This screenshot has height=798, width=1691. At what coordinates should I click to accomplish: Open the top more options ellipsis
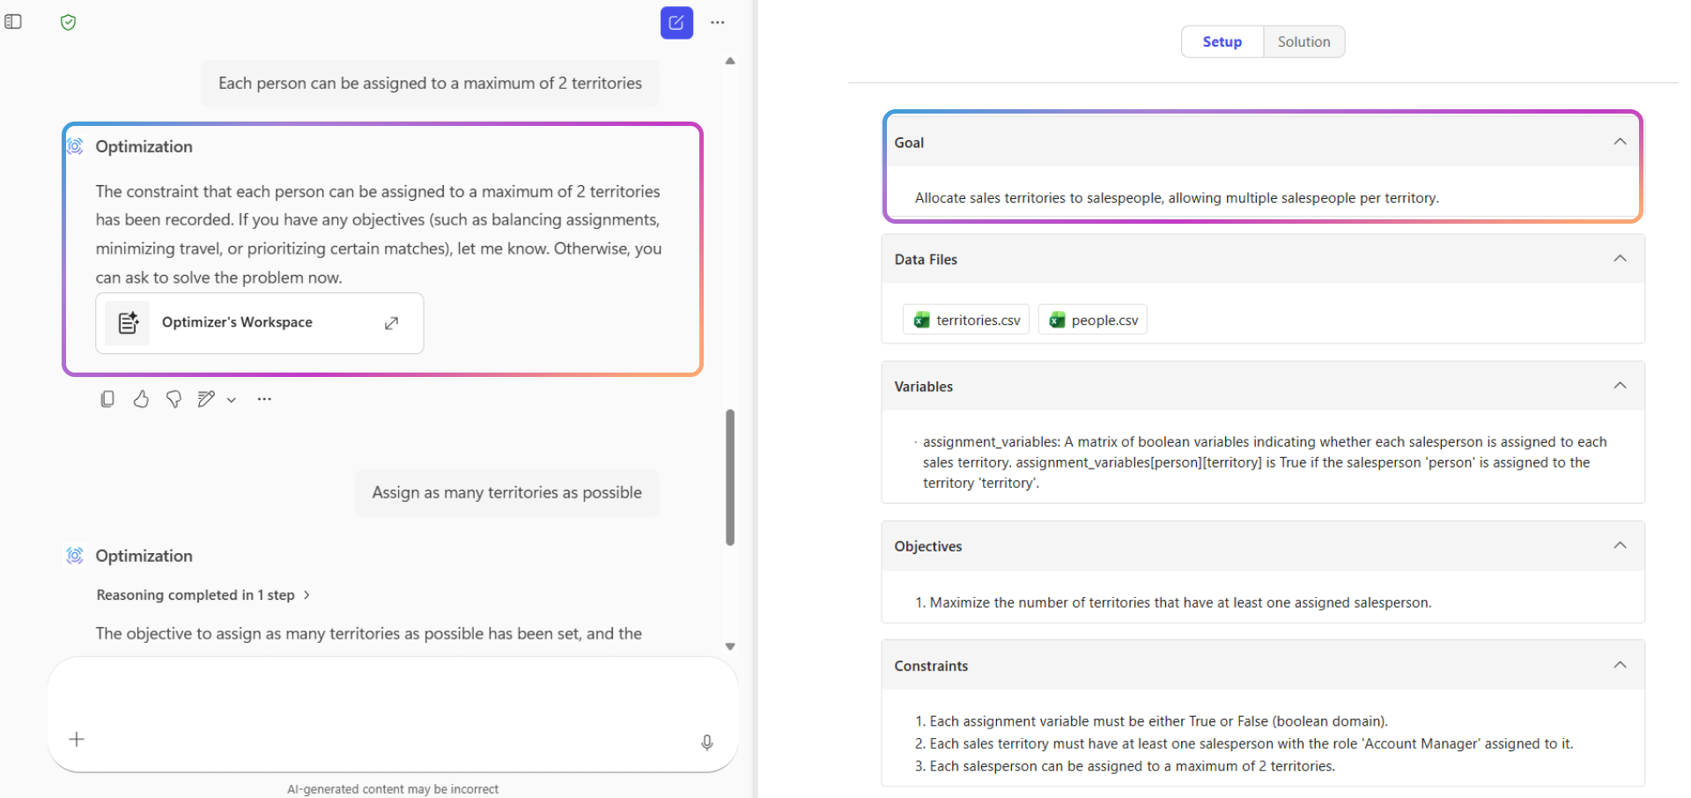pos(718,23)
